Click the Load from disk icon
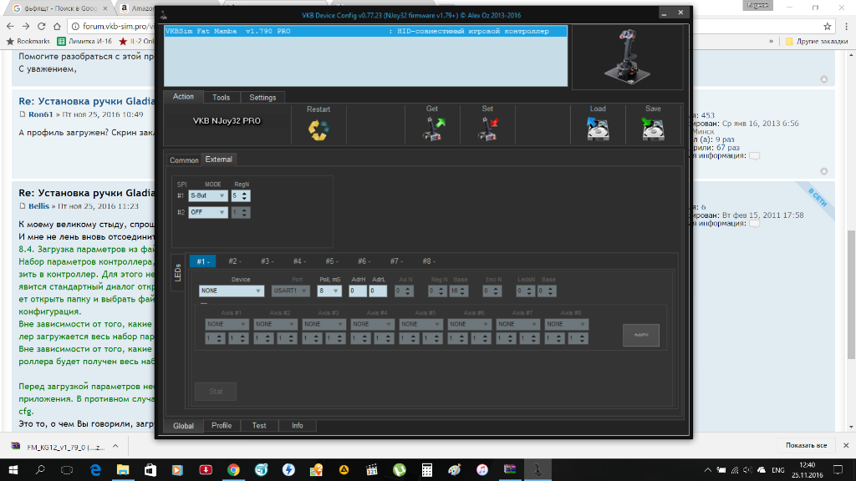The height and width of the screenshot is (481, 856). pyautogui.click(x=598, y=129)
